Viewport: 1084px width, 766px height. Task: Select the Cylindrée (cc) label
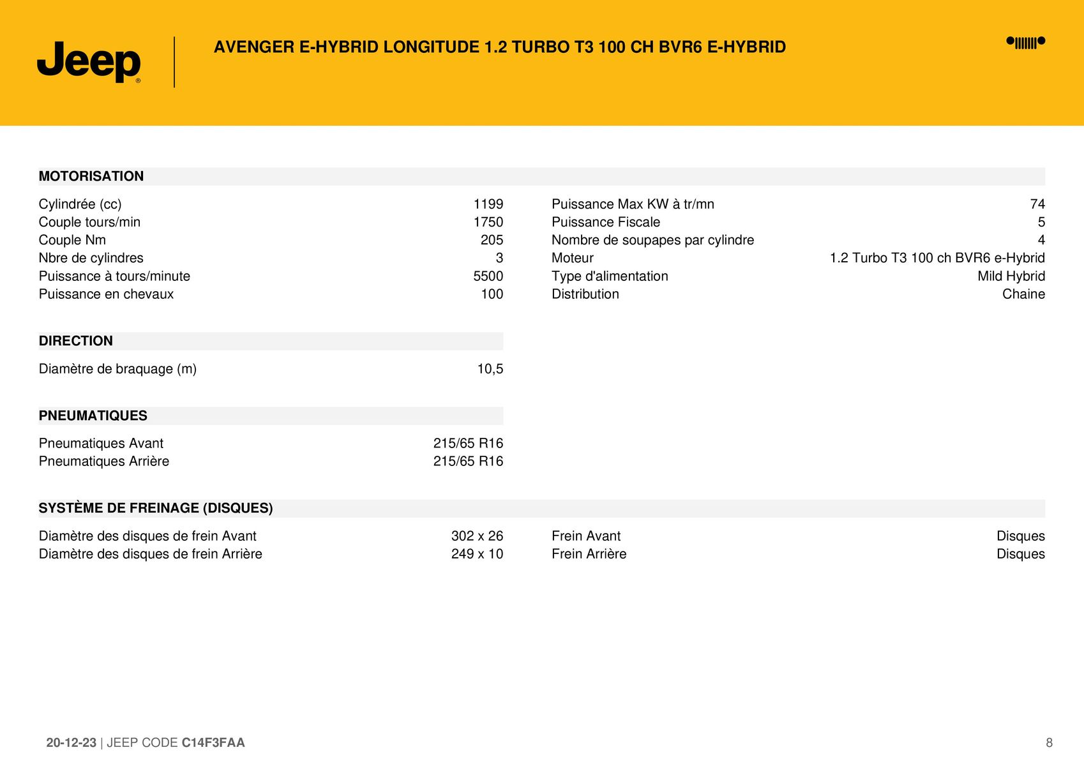tap(80, 204)
